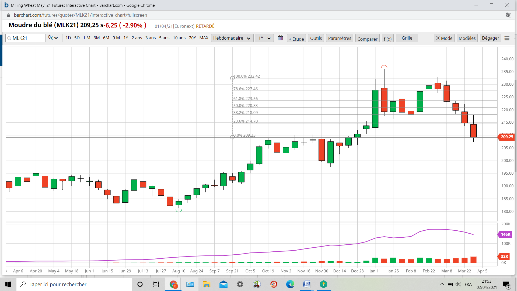Image resolution: width=517 pixels, height=291 pixels.
Task: Click the Comparer button
Action: [367, 39]
